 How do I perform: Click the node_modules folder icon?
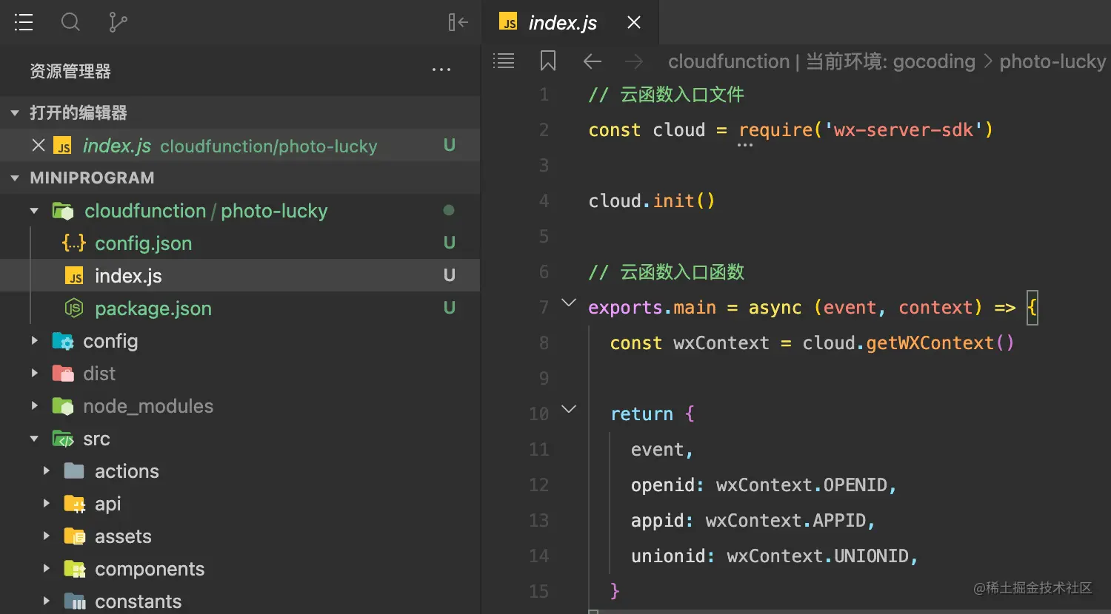(x=63, y=406)
